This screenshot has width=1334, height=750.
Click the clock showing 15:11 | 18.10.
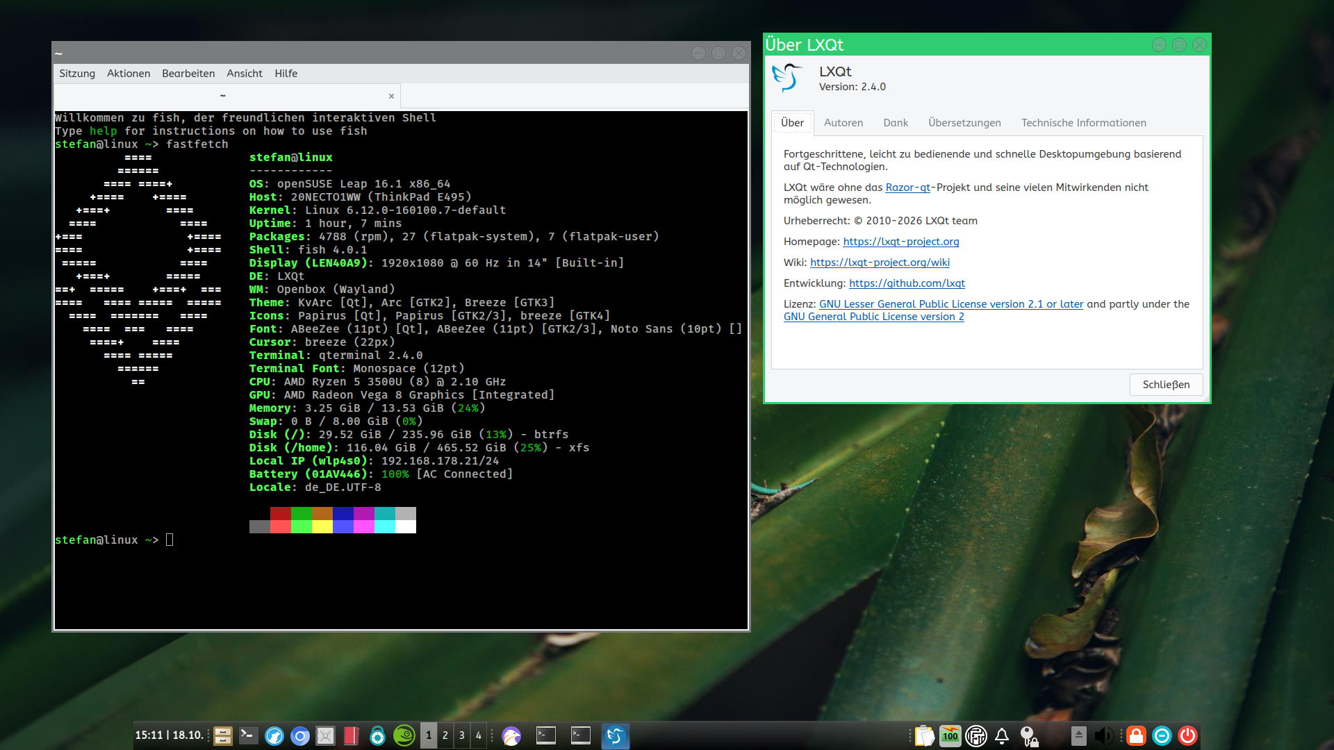[x=169, y=735]
